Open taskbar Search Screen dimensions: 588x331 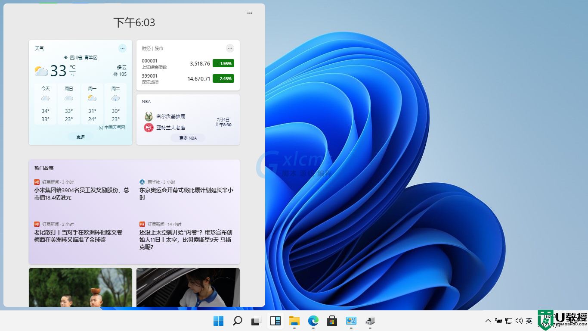(237, 321)
